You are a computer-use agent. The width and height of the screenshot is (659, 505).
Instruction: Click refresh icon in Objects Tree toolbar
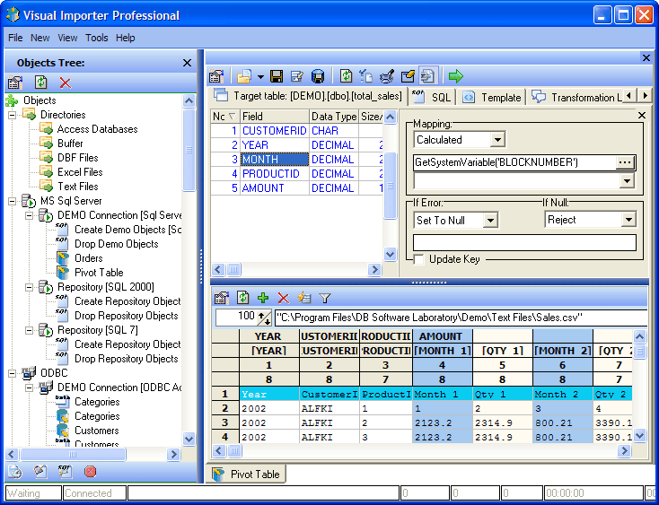tap(41, 83)
